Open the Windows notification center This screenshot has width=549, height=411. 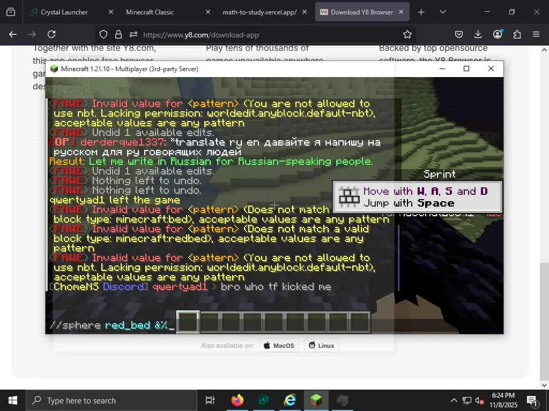tap(532, 400)
